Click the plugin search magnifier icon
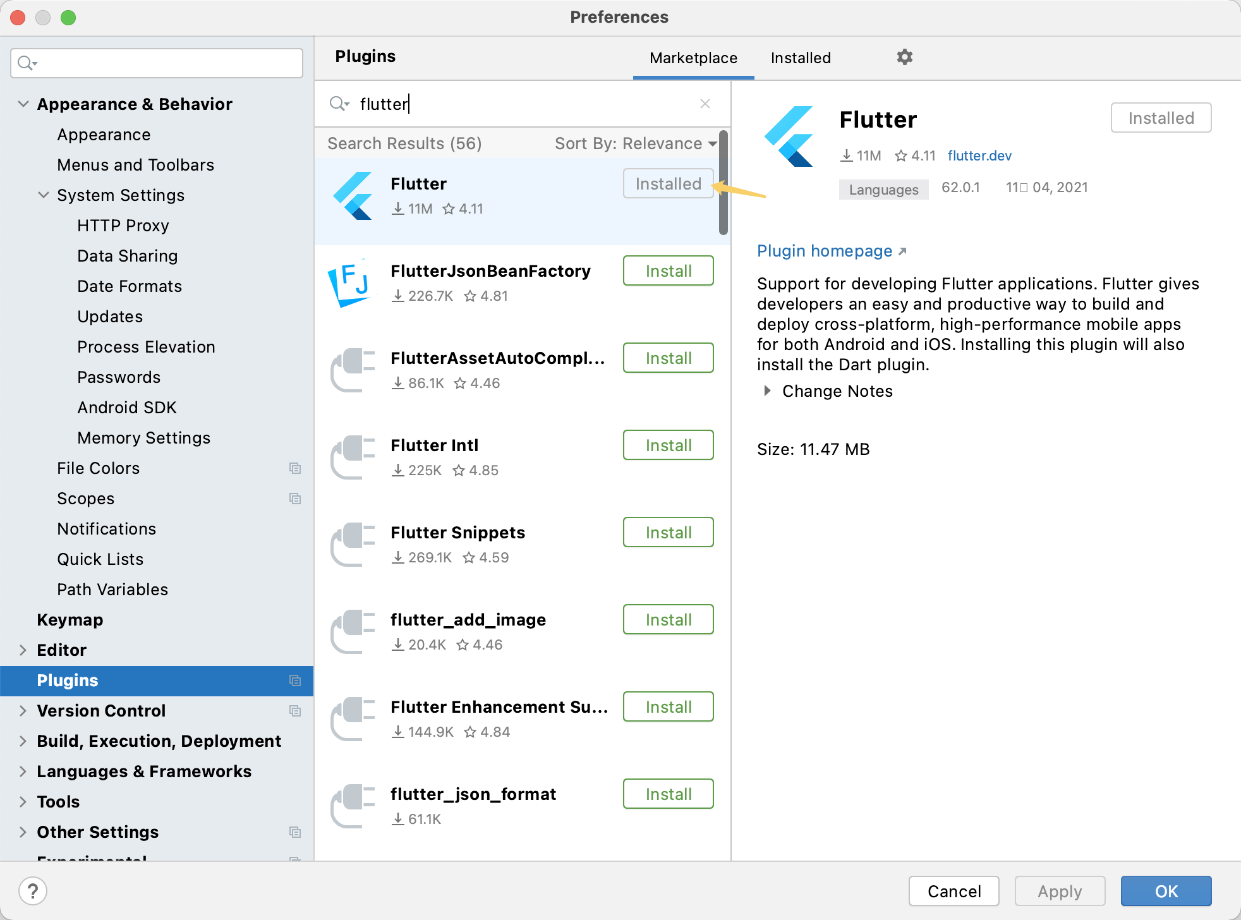Screen dimensions: 1241x920 click(x=339, y=104)
